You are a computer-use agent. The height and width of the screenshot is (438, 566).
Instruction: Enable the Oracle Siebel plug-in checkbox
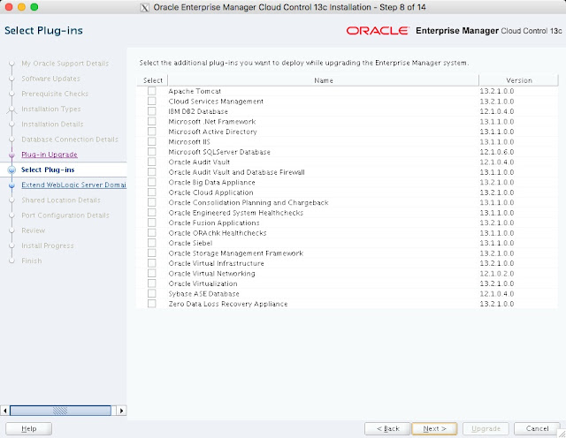(x=151, y=243)
